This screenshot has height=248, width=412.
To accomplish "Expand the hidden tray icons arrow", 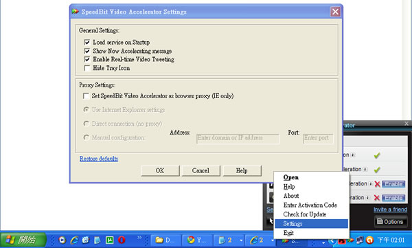I will coord(332,240).
